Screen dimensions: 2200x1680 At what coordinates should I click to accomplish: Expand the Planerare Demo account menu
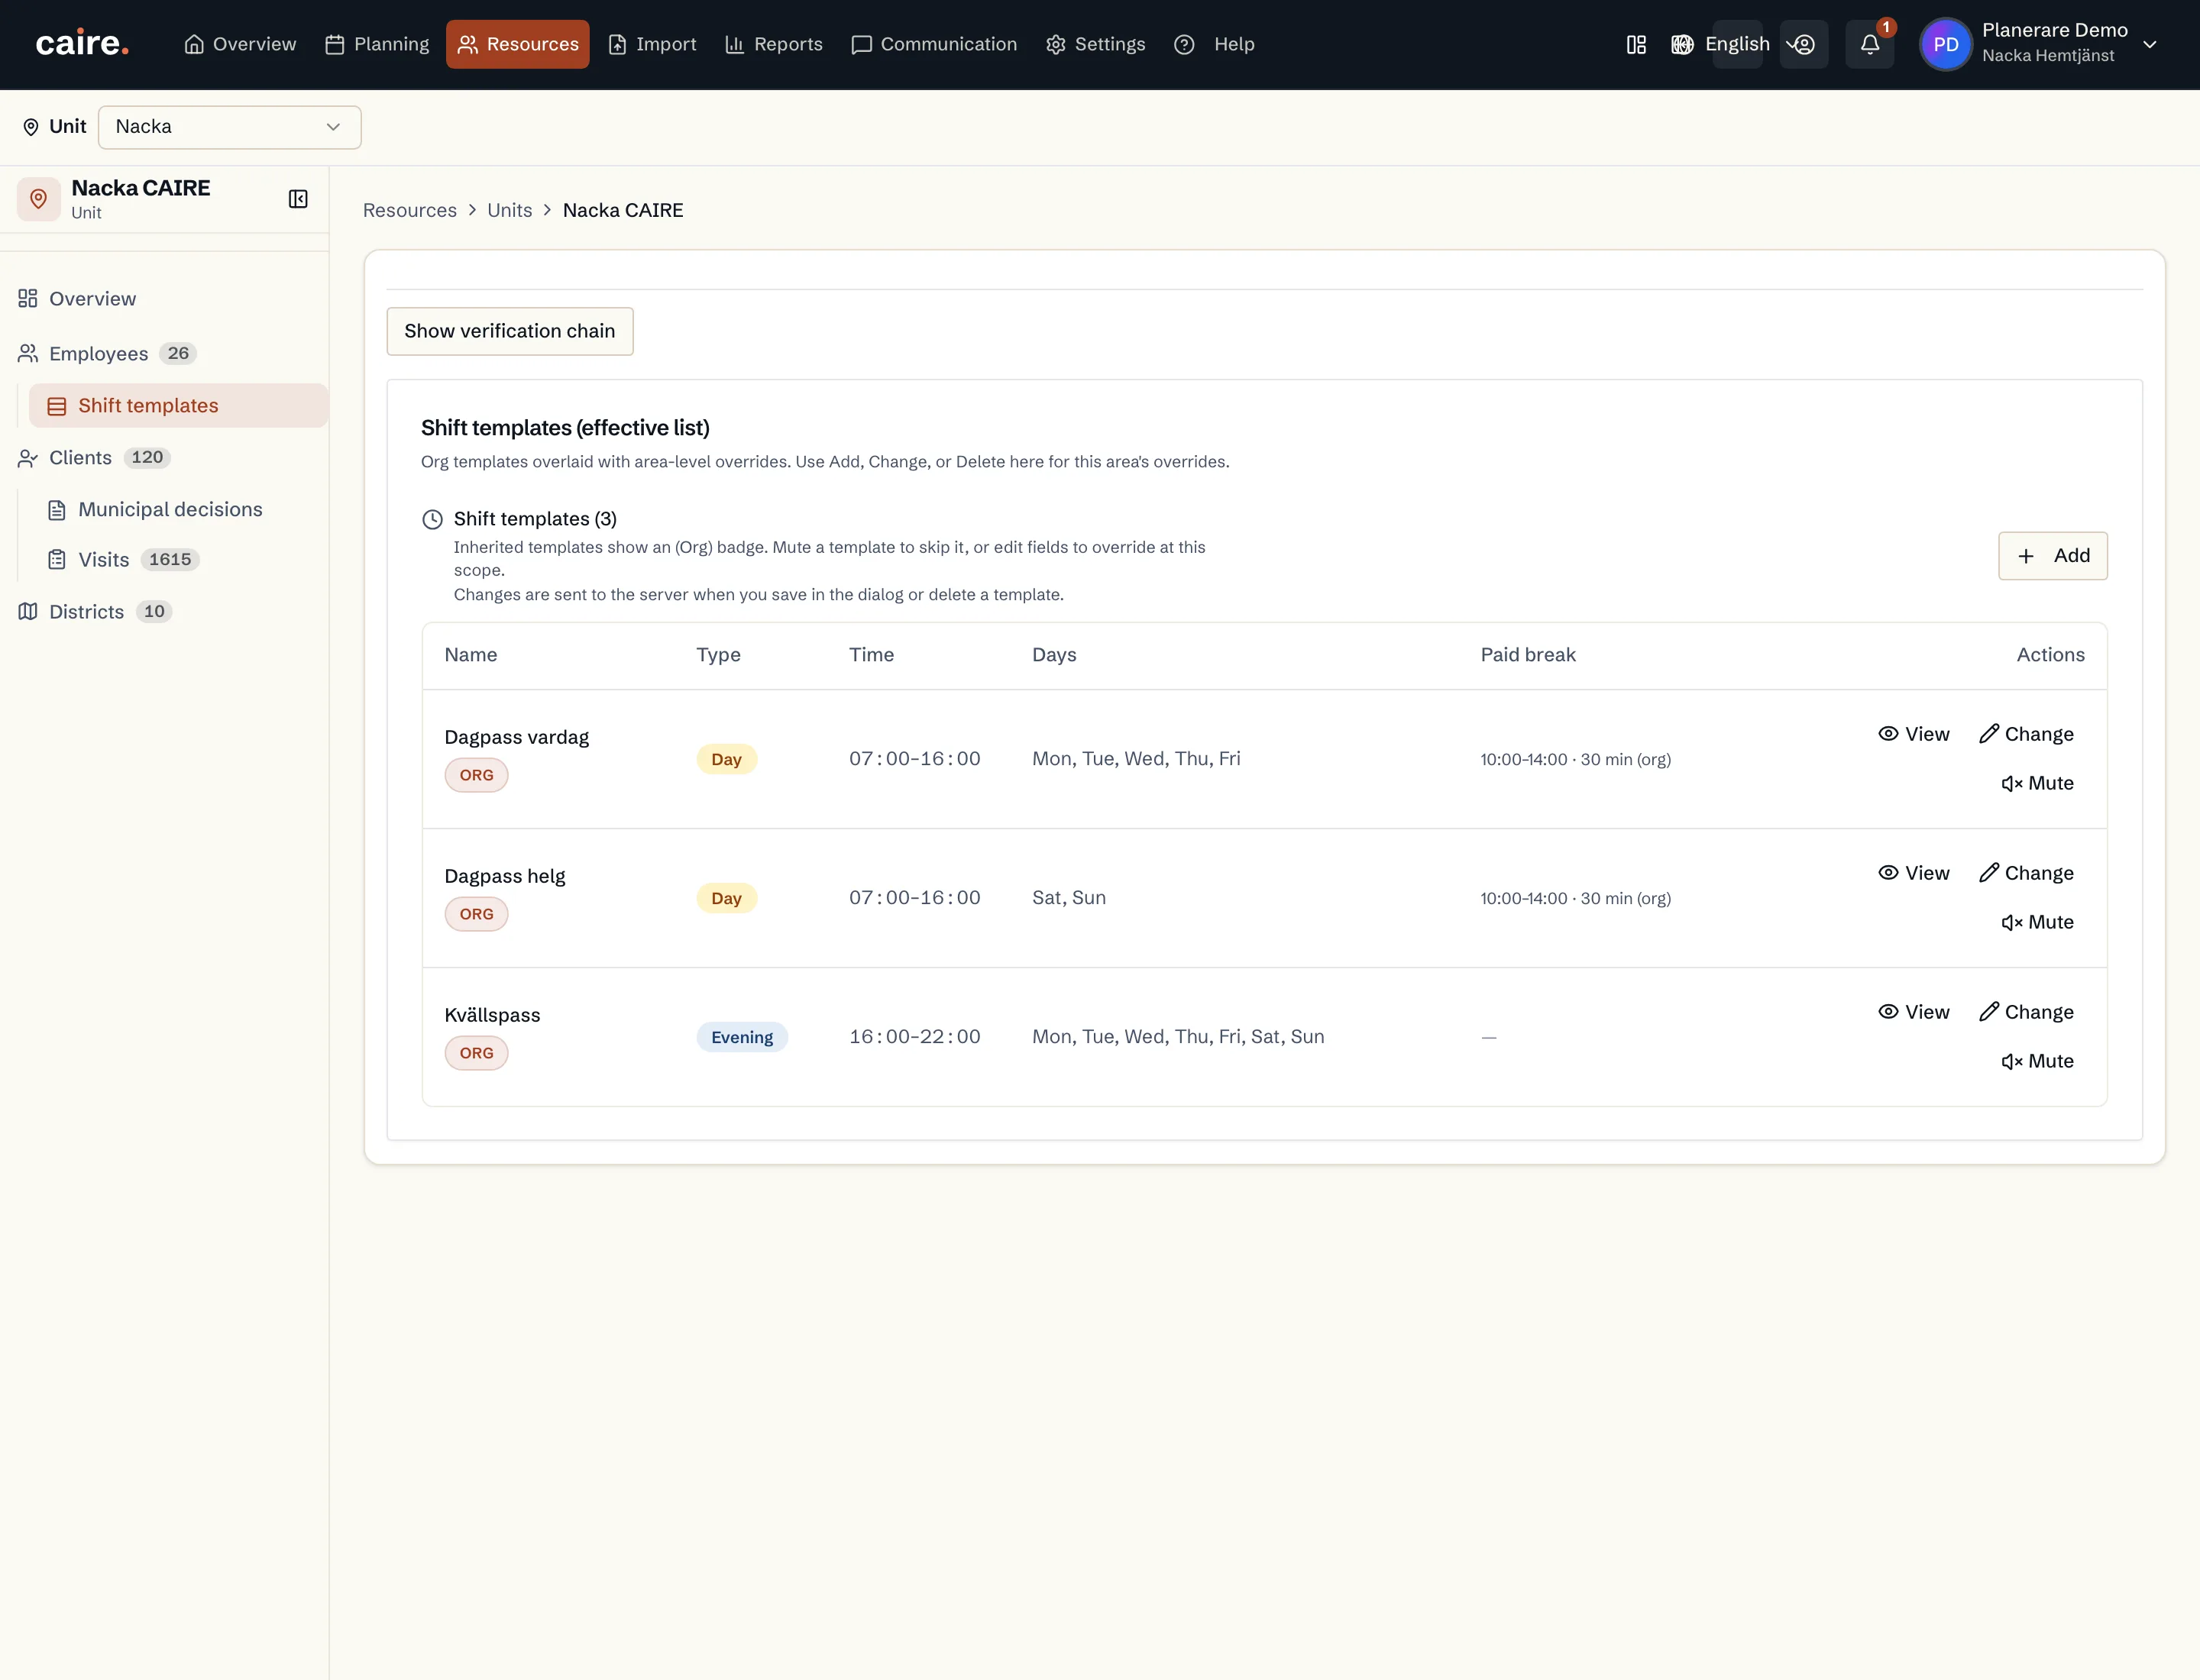2149,44
